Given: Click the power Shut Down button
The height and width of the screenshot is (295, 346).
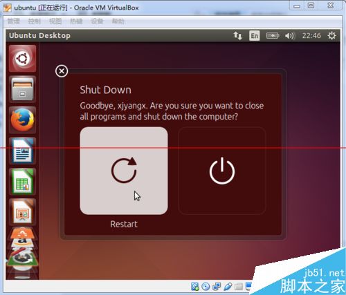Looking at the screenshot, I should (x=222, y=171).
